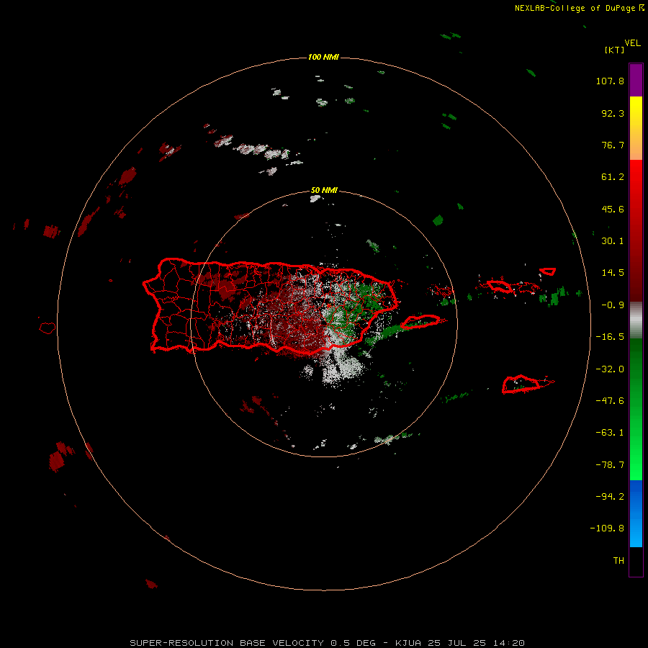Select the -16.5 legend value
Viewport: 648px width, 648px height.
610,337
